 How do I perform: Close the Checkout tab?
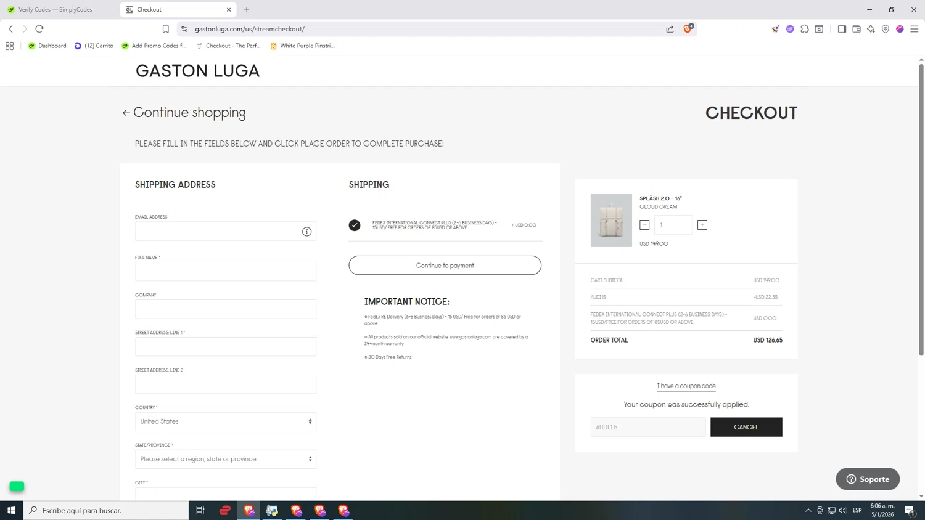pos(229,10)
